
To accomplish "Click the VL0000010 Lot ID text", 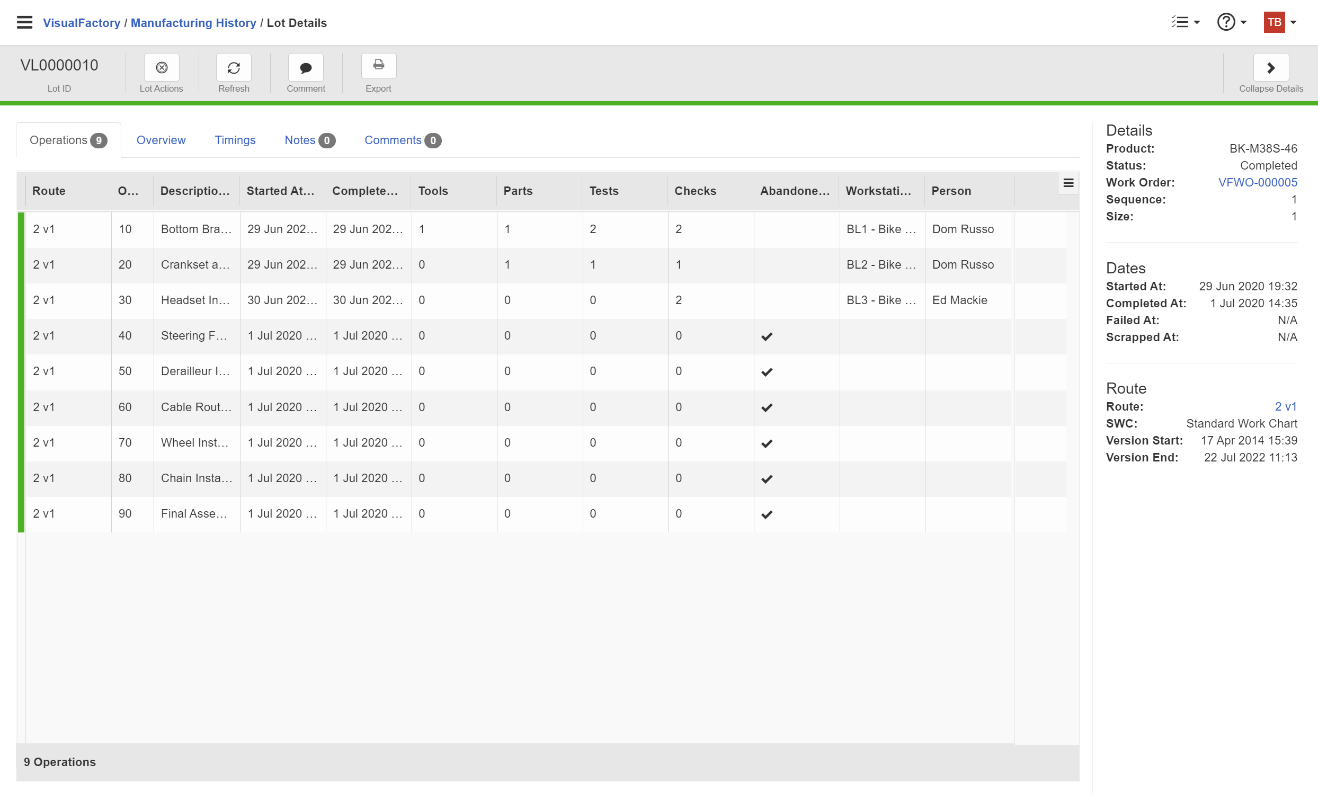I will pyautogui.click(x=59, y=65).
